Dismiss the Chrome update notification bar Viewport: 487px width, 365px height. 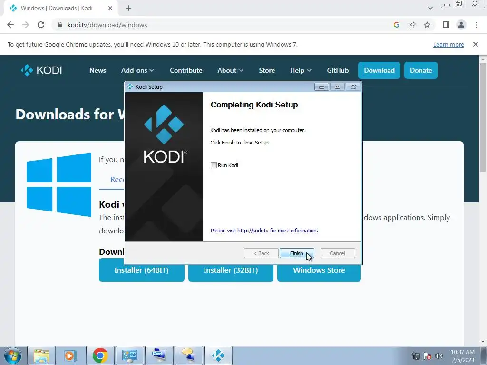tap(475, 44)
